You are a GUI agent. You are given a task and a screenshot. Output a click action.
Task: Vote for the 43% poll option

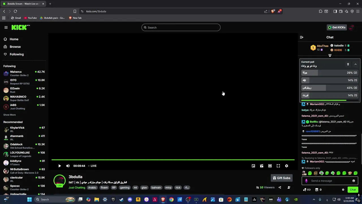click(330, 88)
